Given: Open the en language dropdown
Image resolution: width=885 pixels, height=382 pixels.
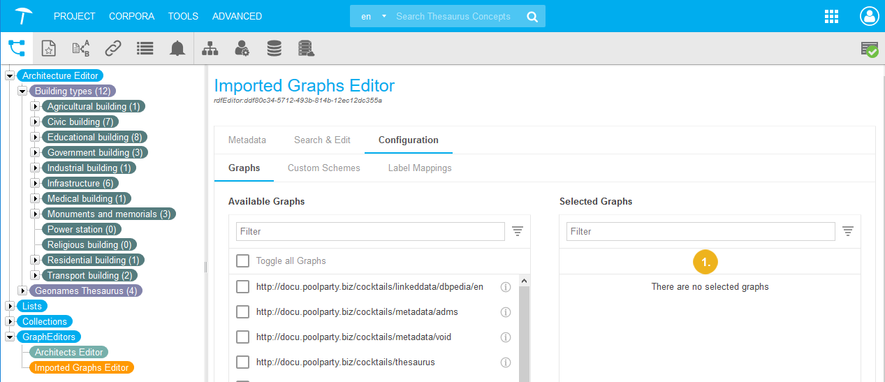Looking at the screenshot, I should pyautogui.click(x=374, y=16).
